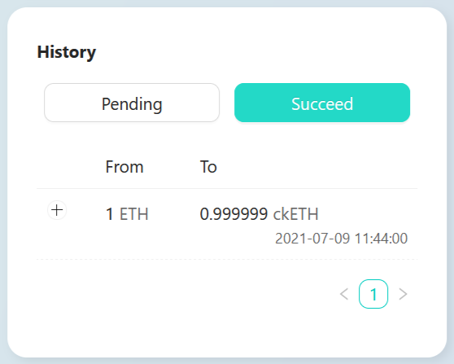Select page 1 in pagination
Viewport: 454px width, 364px height.
373,294
